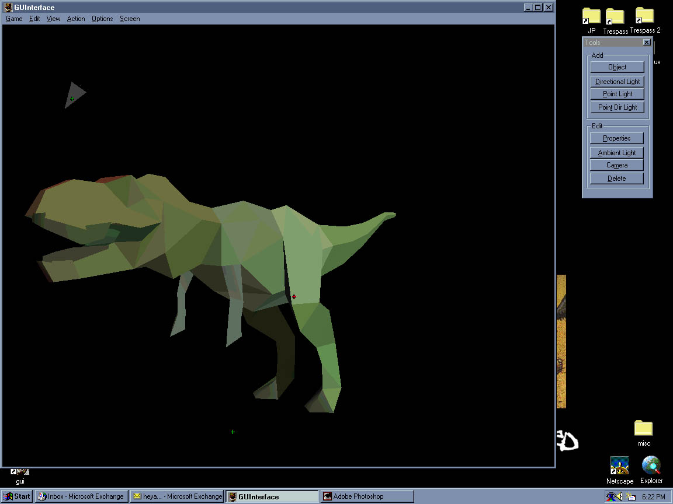Viewport: 673px width, 504px height.
Task: Switch to heya... - Microsoft Exchange taskbar item
Action: [x=177, y=496]
